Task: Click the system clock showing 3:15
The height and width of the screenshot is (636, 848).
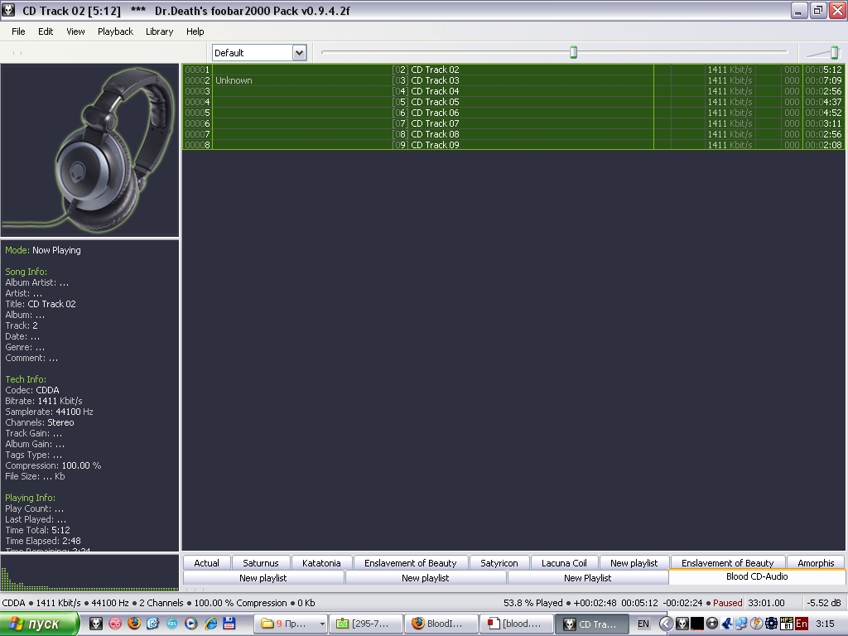Action: click(x=826, y=624)
